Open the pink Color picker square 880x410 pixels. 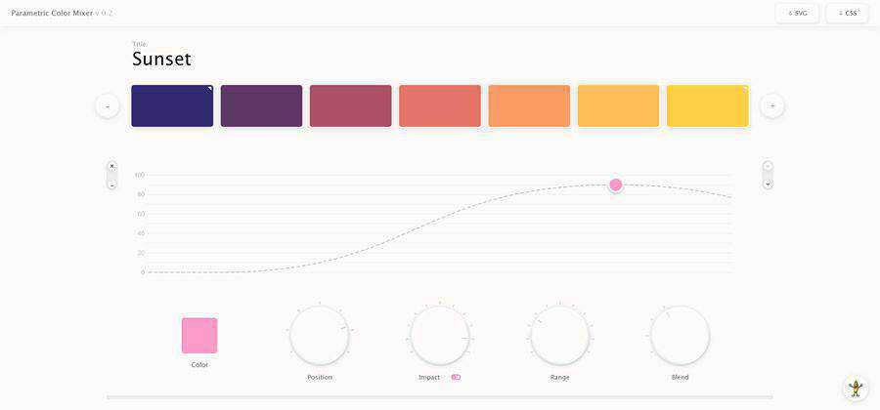point(199,335)
